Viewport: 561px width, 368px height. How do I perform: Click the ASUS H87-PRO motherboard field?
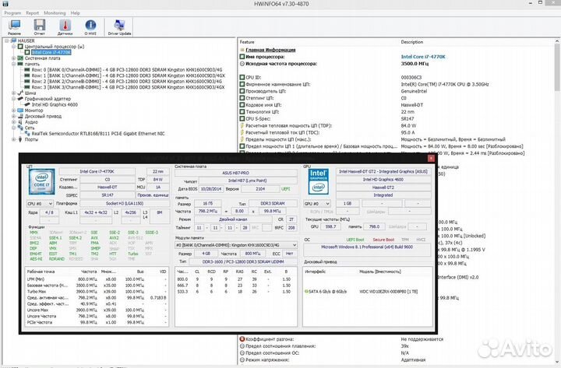point(236,173)
